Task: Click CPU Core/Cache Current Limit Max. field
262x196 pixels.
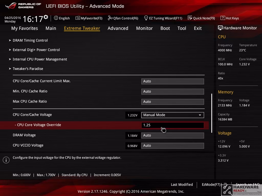Action: (173, 81)
